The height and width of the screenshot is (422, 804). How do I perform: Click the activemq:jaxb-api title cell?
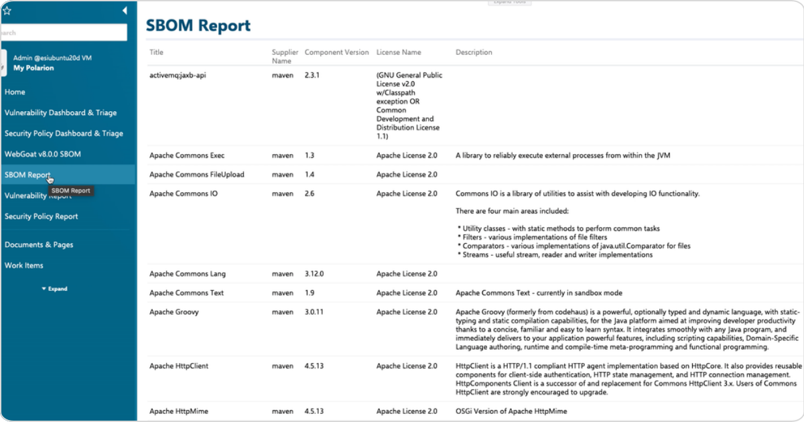click(178, 75)
